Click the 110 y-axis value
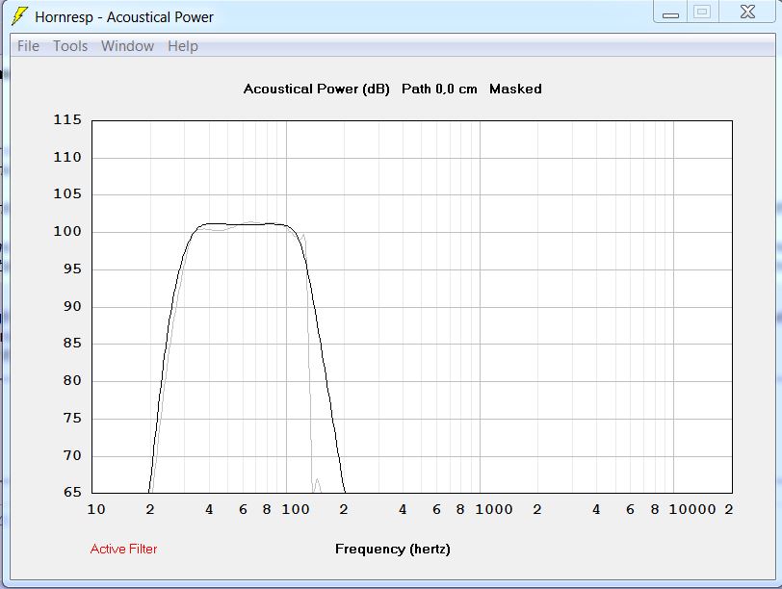This screenshot has width=782, height=589. tap(67, 158)
